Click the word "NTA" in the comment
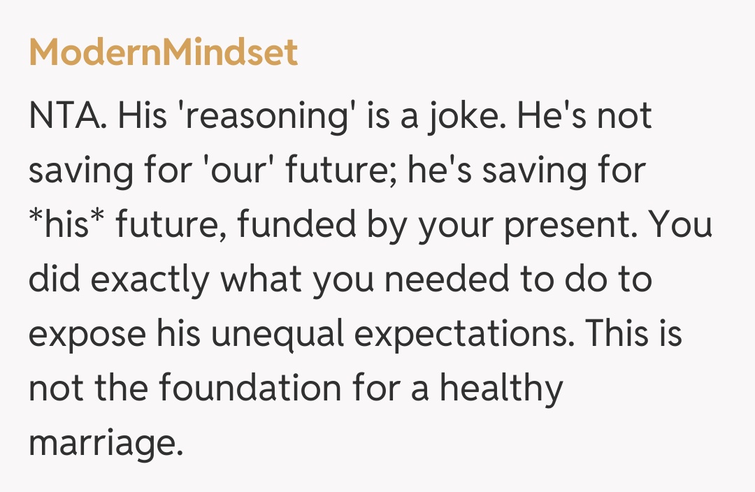The width and height of the screenshot is (755, 492). (x=66, y=115)
